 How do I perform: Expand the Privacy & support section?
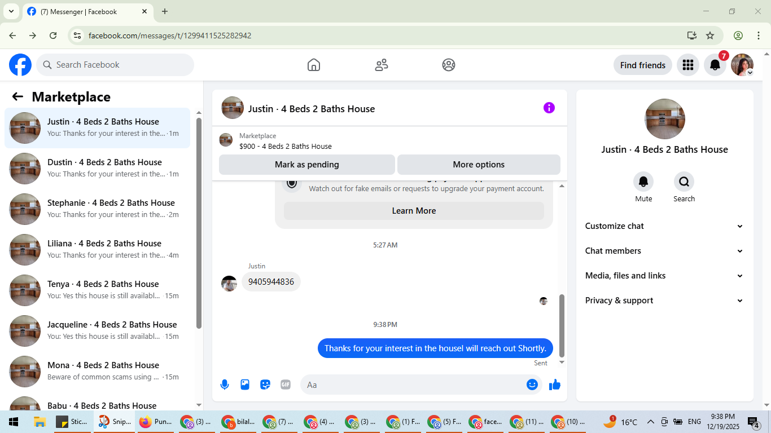tap(664, 301)
